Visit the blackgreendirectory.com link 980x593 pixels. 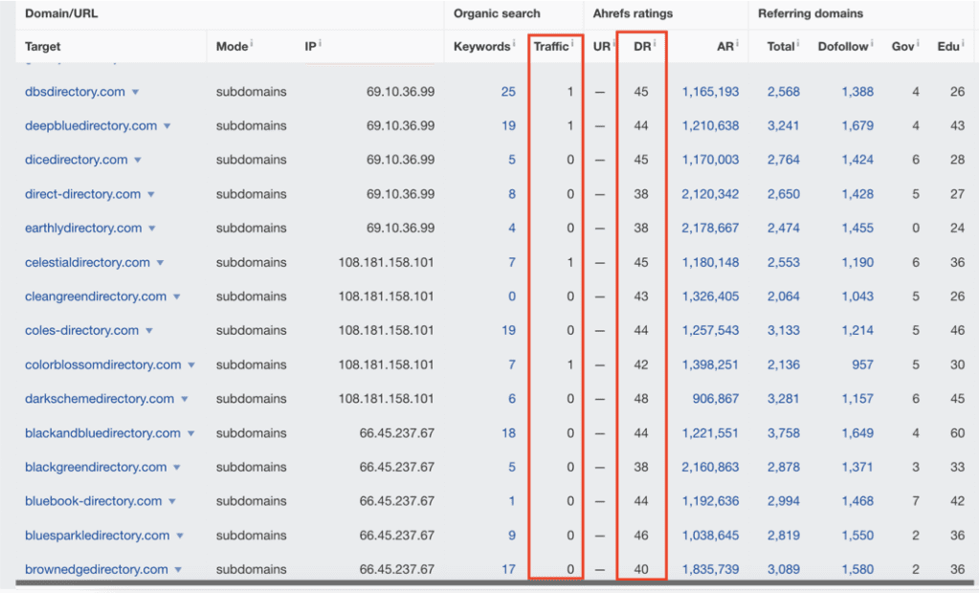(97, 467)
